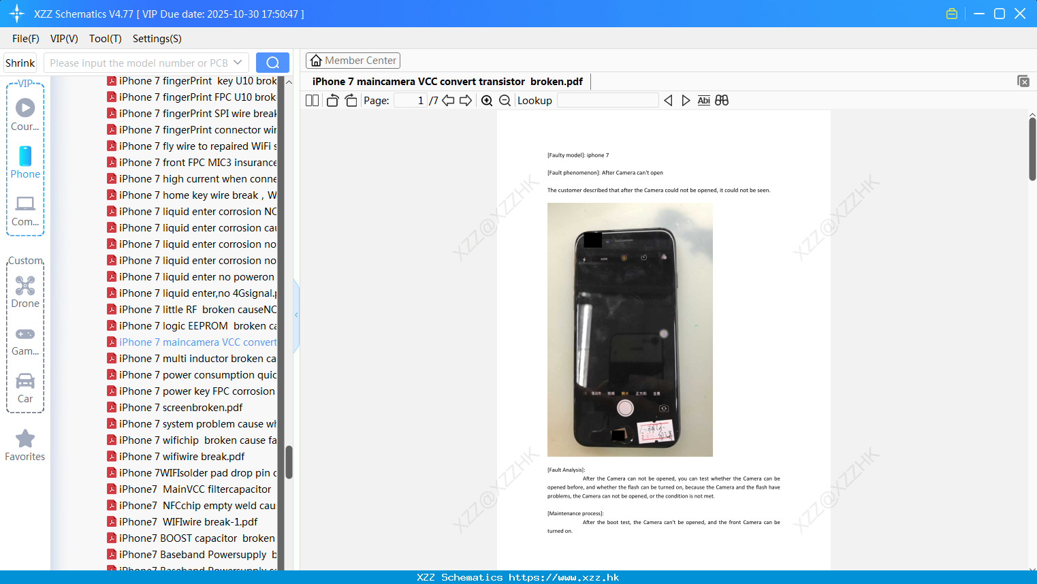The width and height of the screenshot is (1037, 584).
Task: Open the Course sidebar icon
Action: coord(25,114)
